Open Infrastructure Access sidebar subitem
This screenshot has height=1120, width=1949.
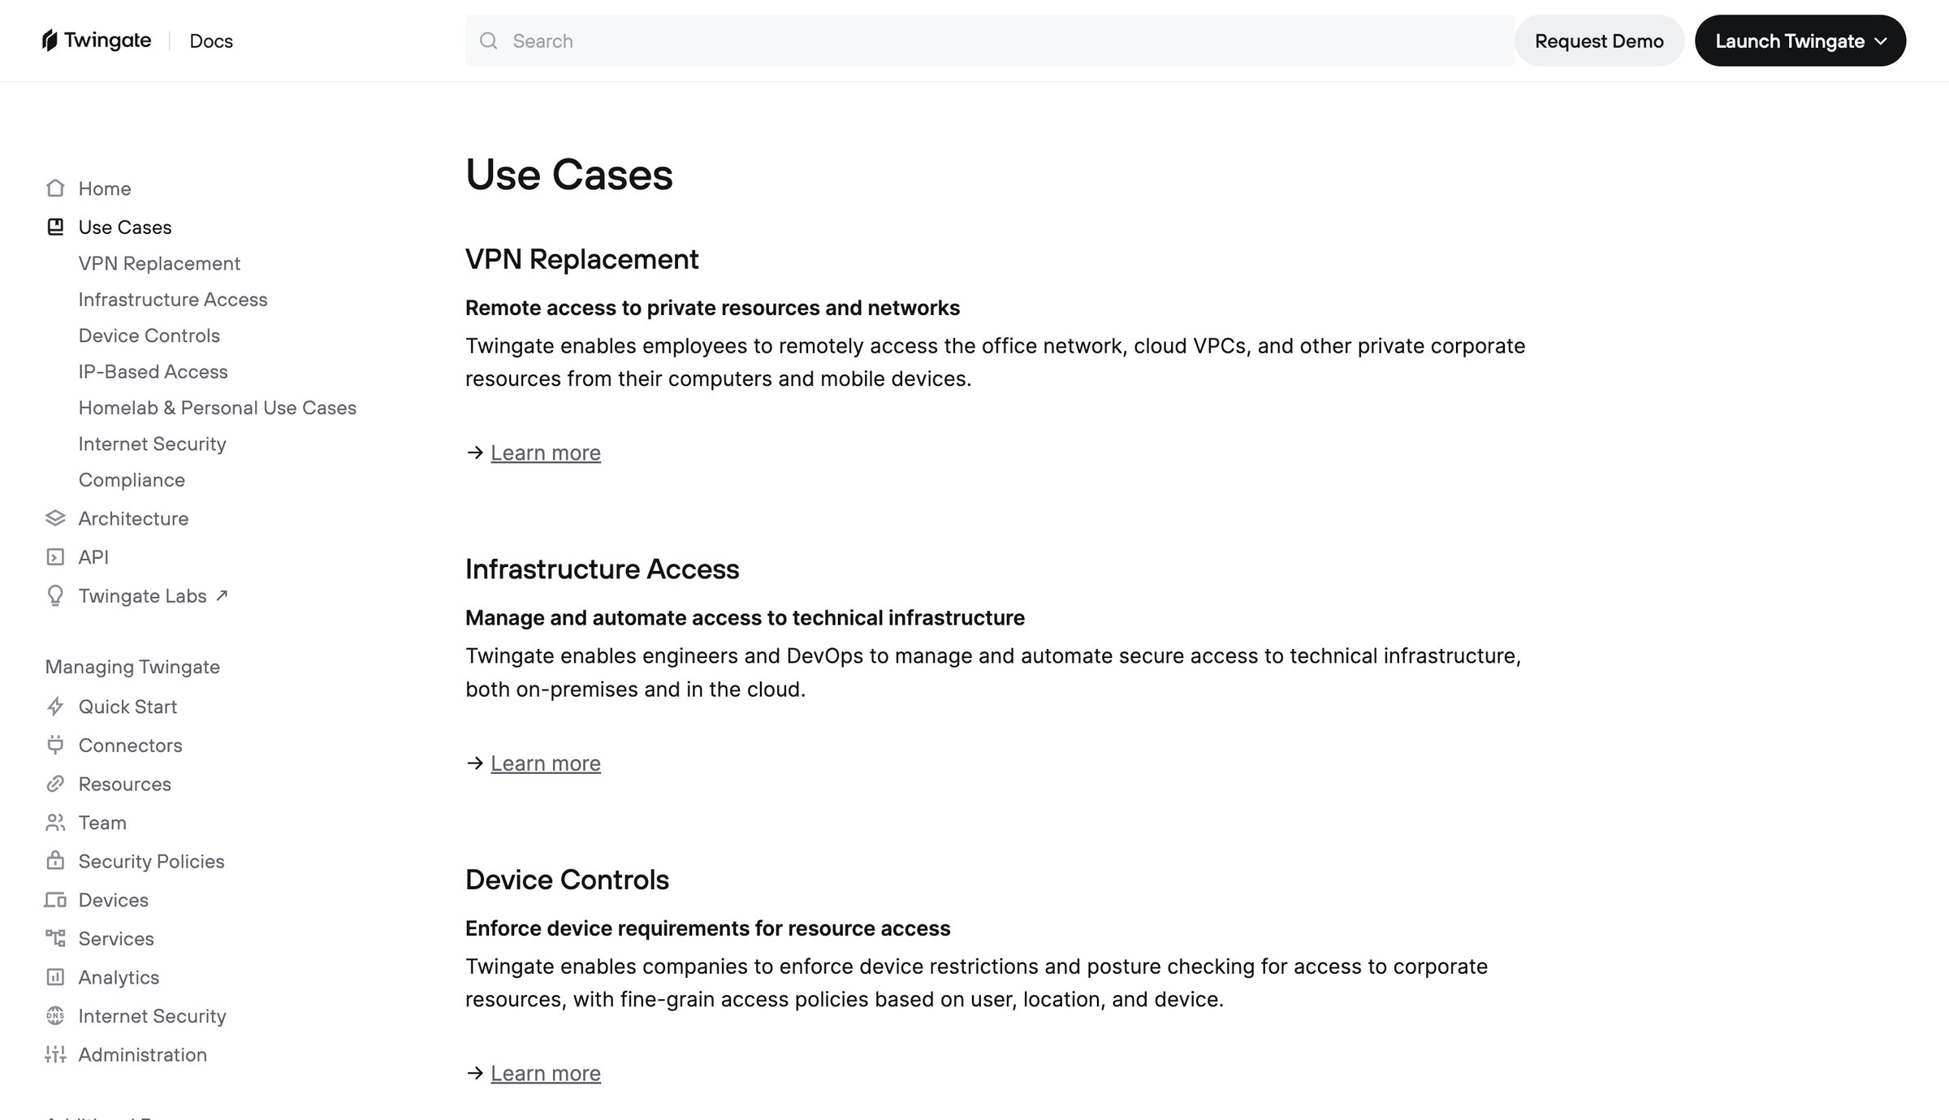(173, 300)
